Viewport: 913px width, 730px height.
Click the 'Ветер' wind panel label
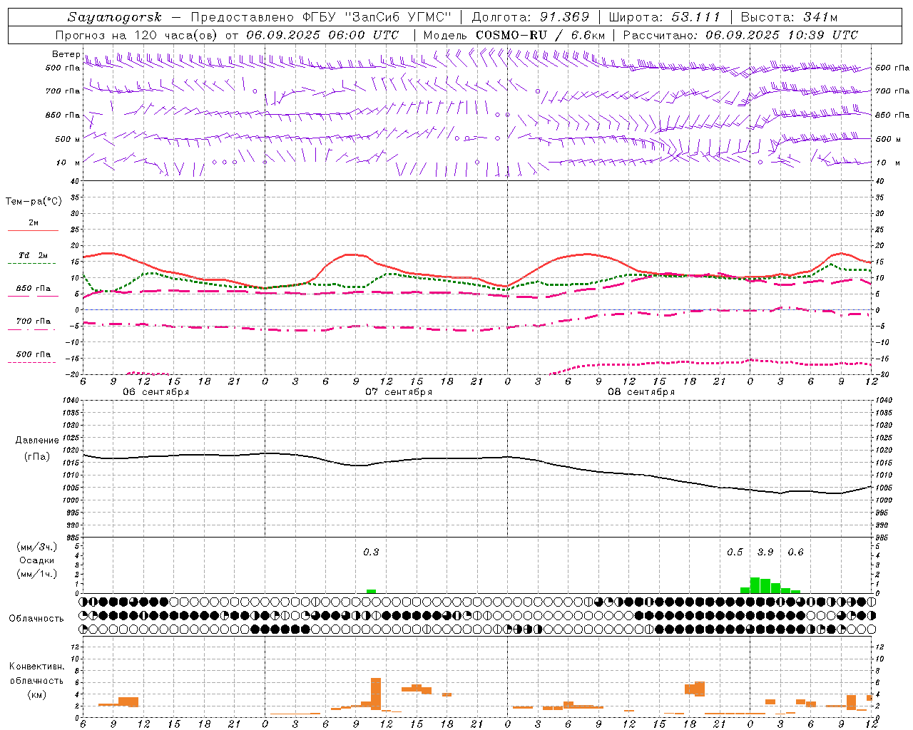(x=66, y=54)
